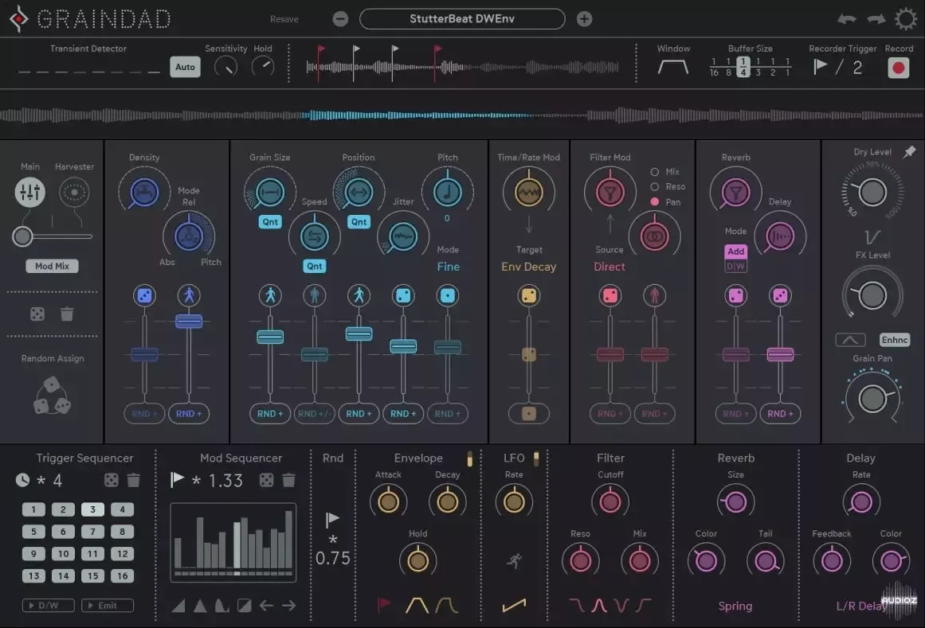
Task: Go to previous preset with minus button
Action: 340,19
